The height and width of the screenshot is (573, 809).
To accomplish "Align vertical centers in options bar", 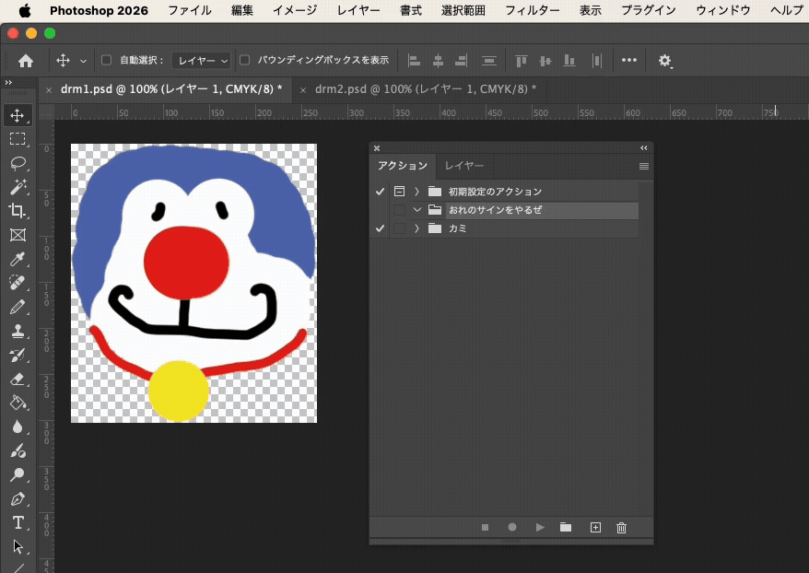I will point(545,61).
